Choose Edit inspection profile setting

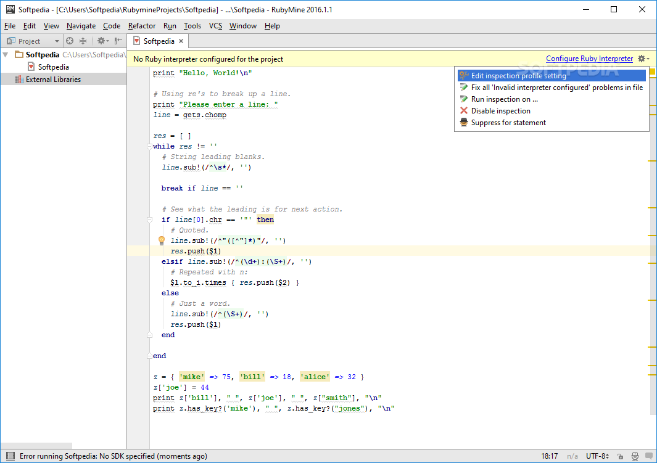coord(552,76)
